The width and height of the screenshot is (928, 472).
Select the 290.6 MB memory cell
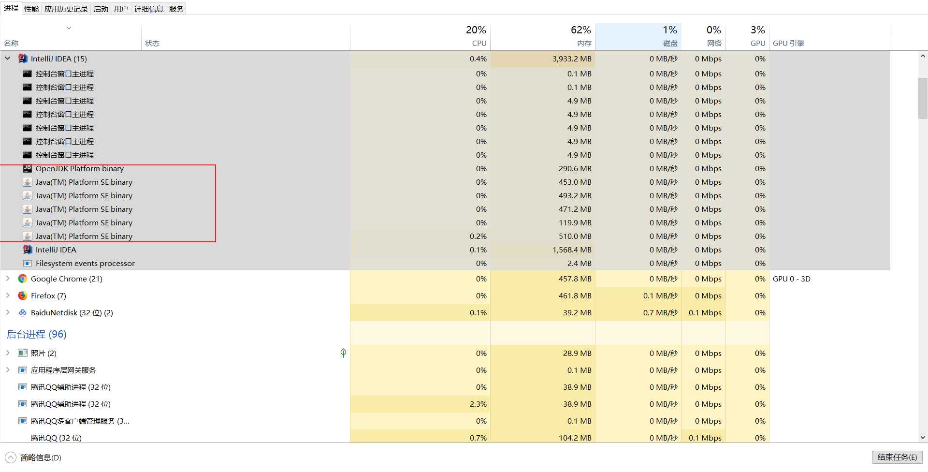tap(543, 168)
